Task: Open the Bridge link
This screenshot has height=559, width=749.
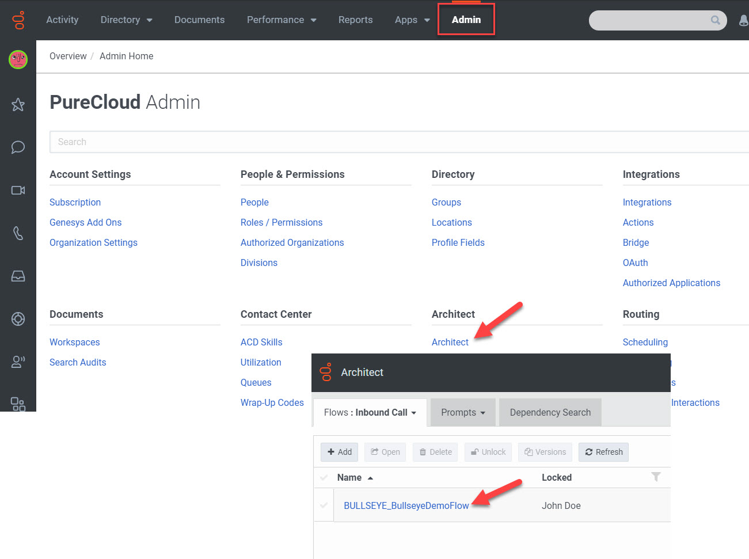Action: (636, 242)
